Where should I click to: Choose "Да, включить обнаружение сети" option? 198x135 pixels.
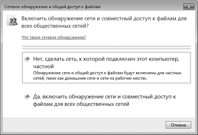click(x=106, y=101)
